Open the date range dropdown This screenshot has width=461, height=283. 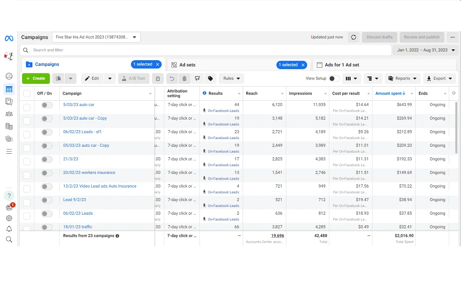pos(426,50)
